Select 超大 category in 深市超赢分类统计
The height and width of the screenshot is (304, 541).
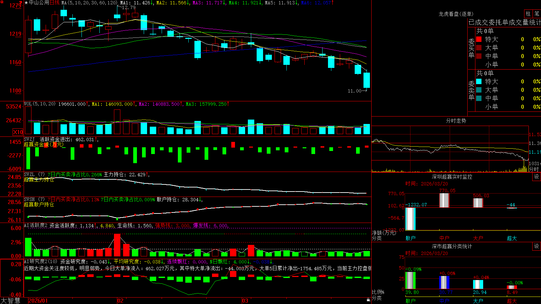(x=512, y=301)
